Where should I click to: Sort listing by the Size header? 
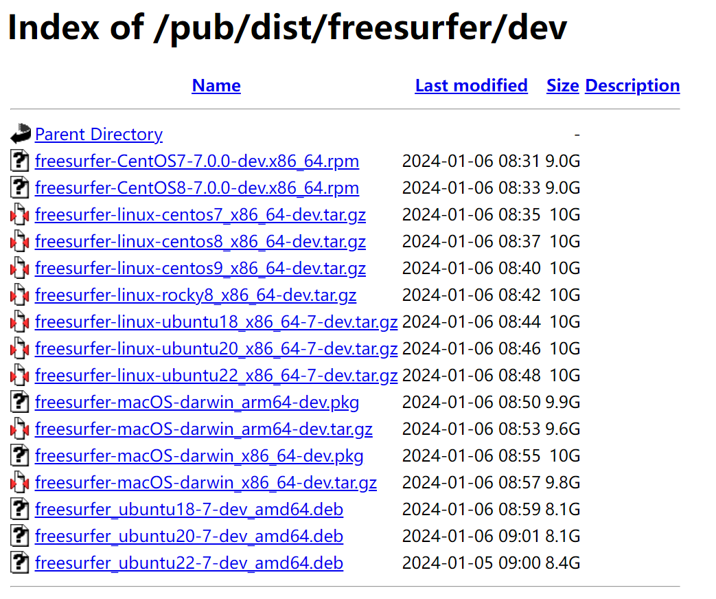point(563,85)
